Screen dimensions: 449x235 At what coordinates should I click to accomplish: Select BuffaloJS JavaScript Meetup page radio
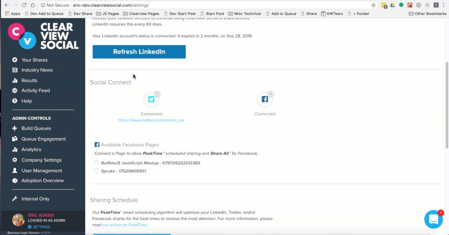(x=97, y=163)
